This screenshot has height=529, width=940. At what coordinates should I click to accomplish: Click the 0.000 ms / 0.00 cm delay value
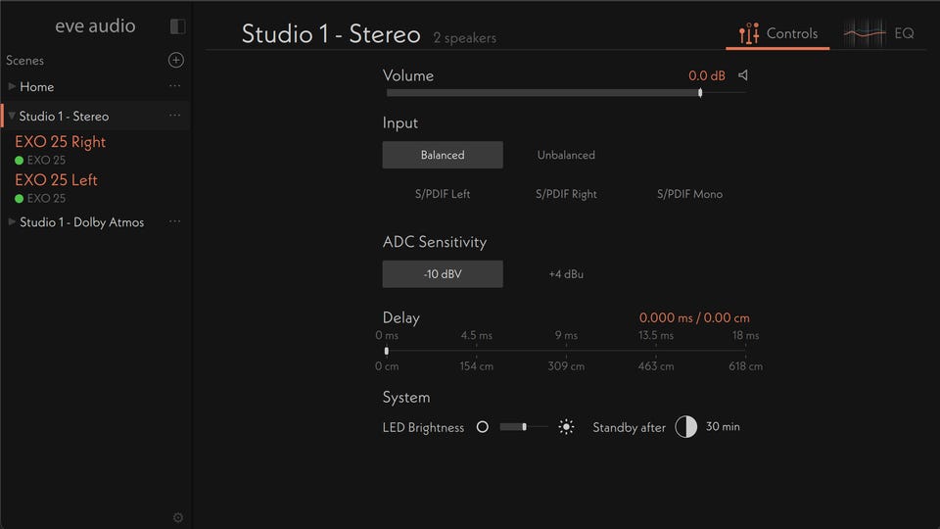pyautogui.click(x=694, y=317)
